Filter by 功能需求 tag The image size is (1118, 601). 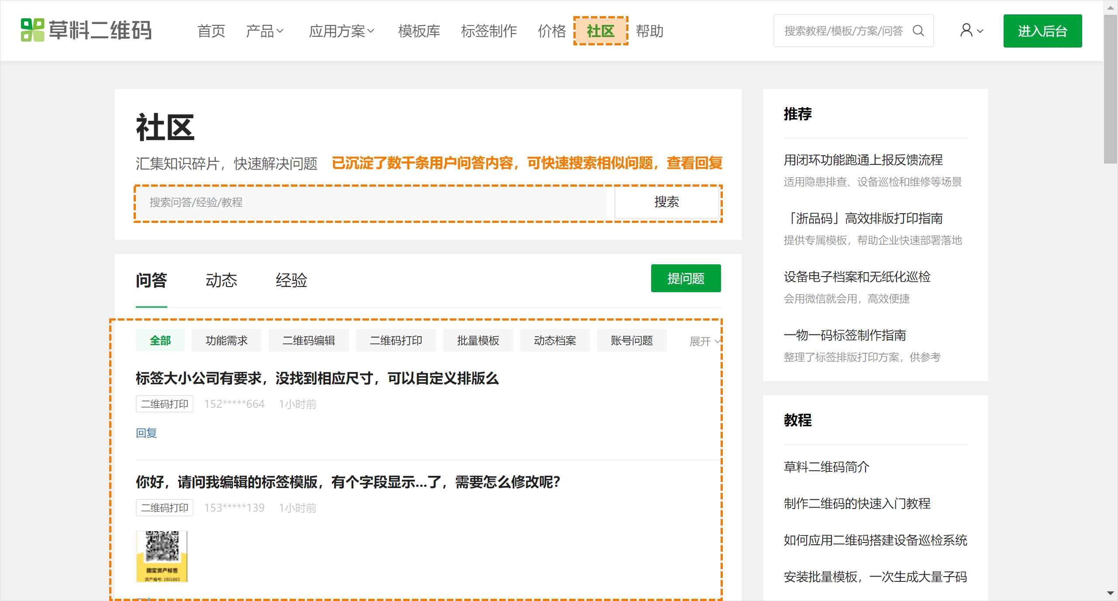227,340
